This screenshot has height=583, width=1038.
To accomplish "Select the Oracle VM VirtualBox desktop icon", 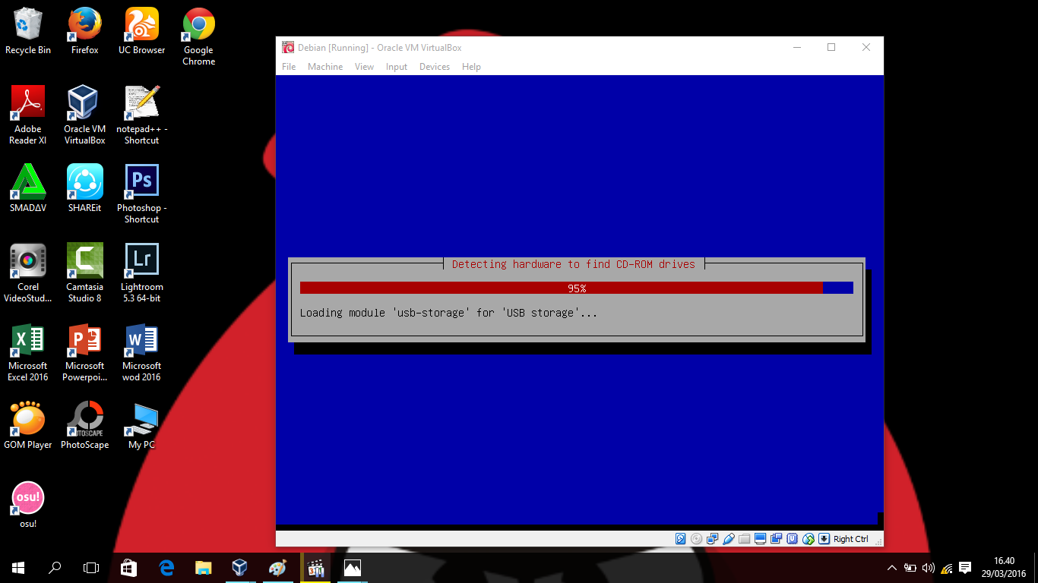I will [x=85, y=115].
